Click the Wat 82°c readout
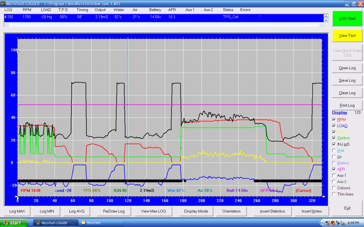 pos(176,190)
